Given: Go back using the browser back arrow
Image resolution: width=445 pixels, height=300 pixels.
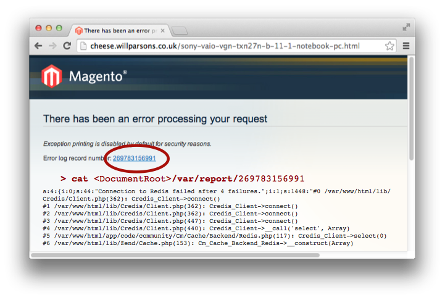Looking at the screenshot, I should point(38,46).
